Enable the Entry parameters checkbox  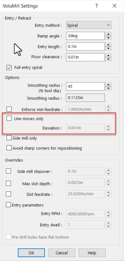point(8,205)
